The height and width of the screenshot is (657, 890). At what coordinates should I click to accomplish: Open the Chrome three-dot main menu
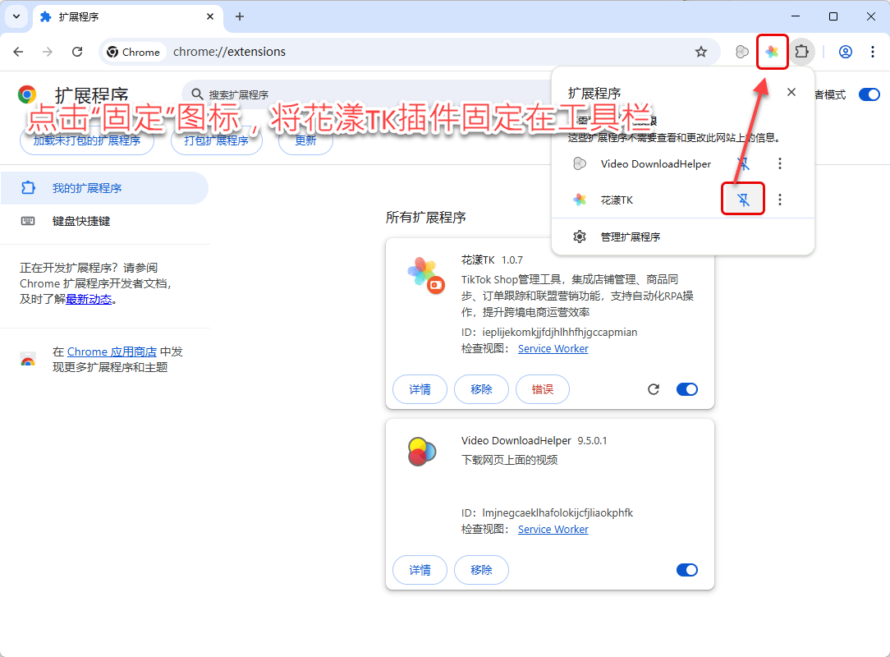click(873, 52)
